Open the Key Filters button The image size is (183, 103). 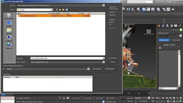coord(144,101)
